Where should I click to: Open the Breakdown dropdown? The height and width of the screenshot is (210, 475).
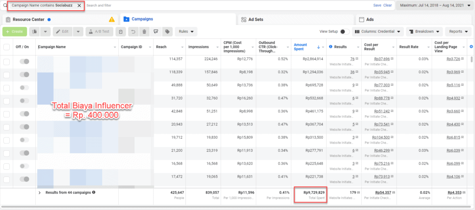pos(424,31)
